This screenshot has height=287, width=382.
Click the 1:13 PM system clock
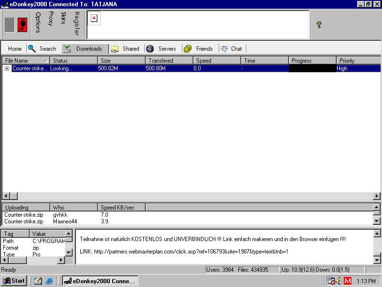[366, 281]
